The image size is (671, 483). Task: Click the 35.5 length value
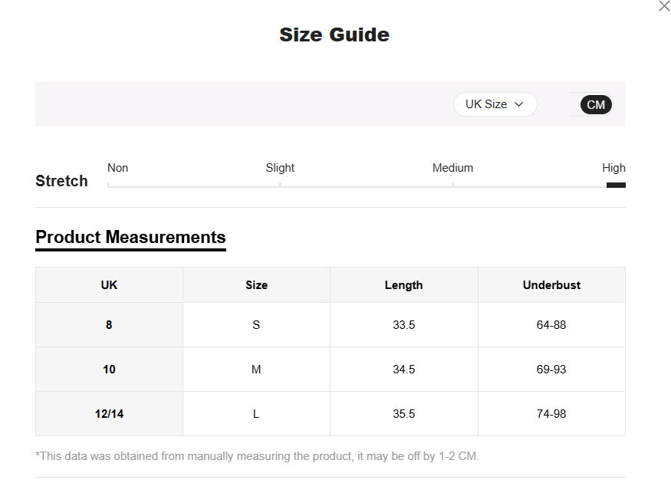403,414
